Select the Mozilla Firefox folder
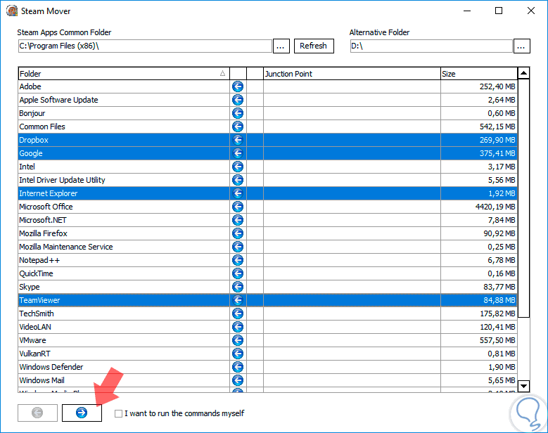Screen dimensions: 548x433 click(x=268, y=233)
